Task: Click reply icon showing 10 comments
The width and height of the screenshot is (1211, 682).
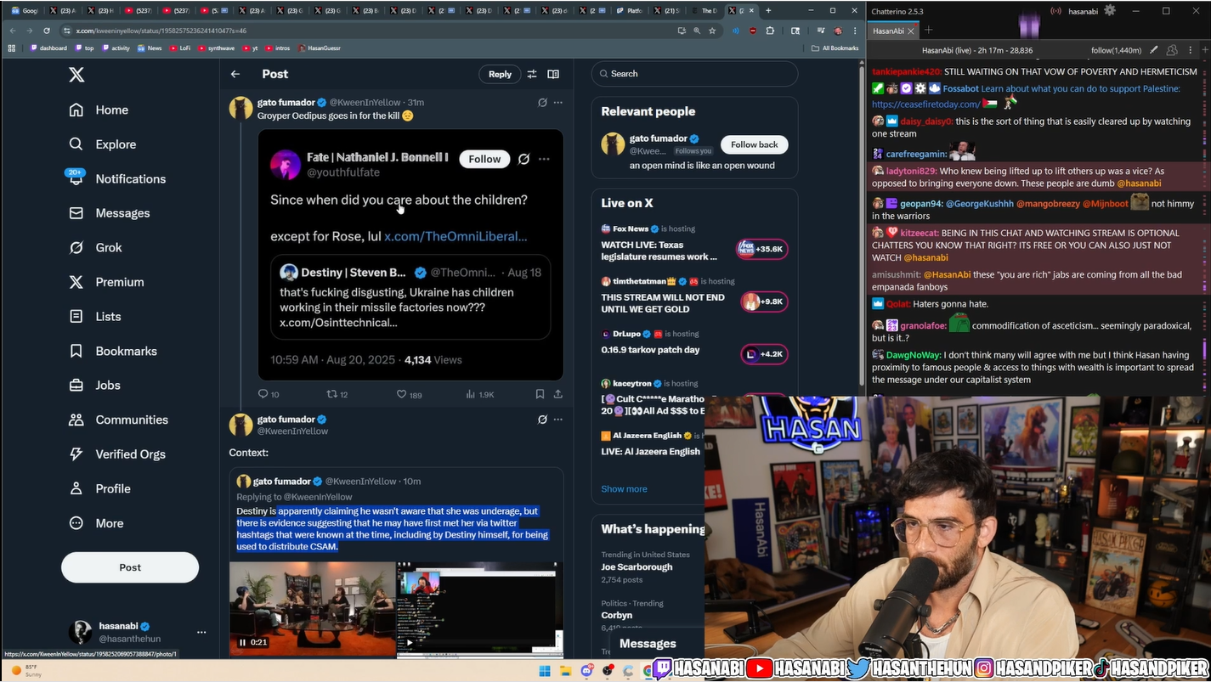Action: coord(269,394)
